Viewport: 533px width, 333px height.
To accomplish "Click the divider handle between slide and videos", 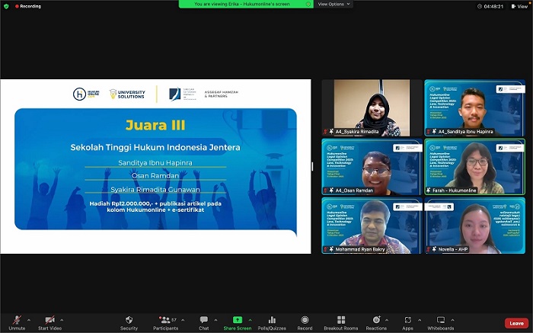I will point(312,167).
